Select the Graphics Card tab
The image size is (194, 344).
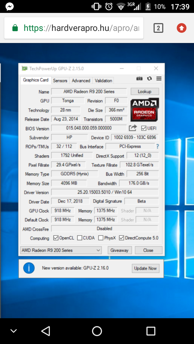pyautogui.click(x=36, y=80)
